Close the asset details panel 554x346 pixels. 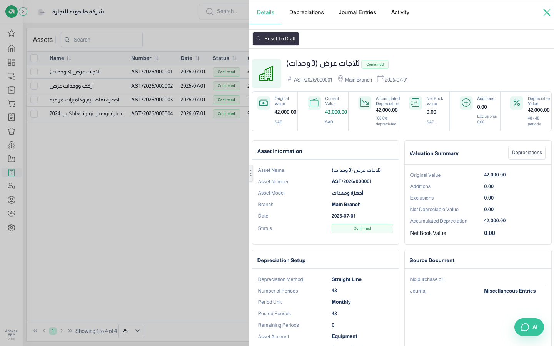[546, 13]
